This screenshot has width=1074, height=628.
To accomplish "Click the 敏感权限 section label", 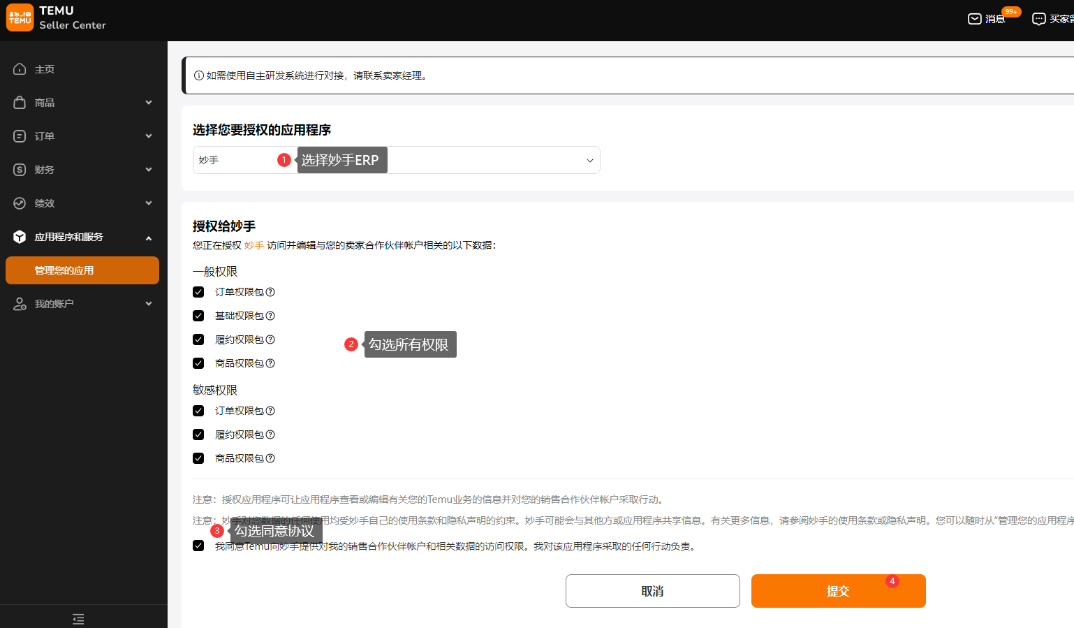I will click(215, 390).
